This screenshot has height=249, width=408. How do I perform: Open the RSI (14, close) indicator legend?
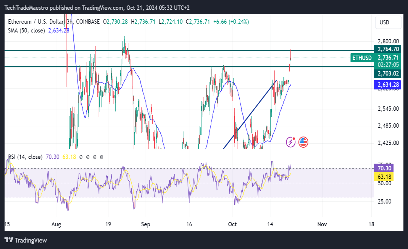26,157
